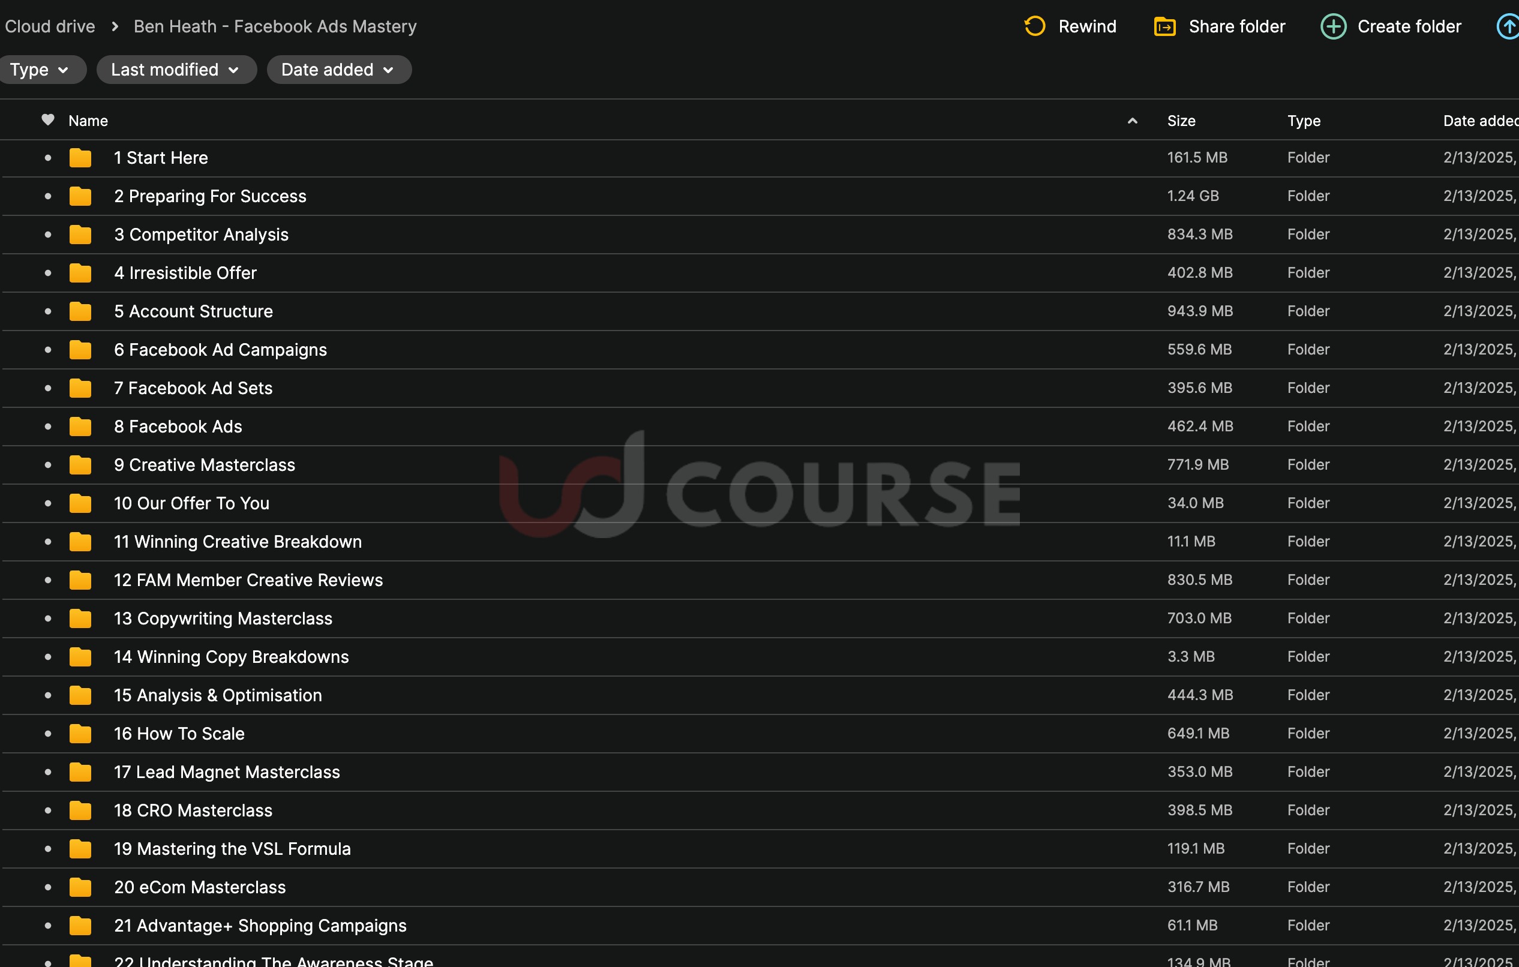Click Folder type cell for 9 Creative Masterclass
Image resolution: width=1519 pixels, height=967 pixels.
1308,465
